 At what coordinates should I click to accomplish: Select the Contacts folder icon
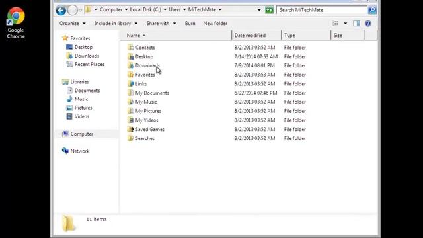pos(131,47)
